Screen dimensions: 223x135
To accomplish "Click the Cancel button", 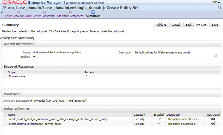I will point(176,25).
